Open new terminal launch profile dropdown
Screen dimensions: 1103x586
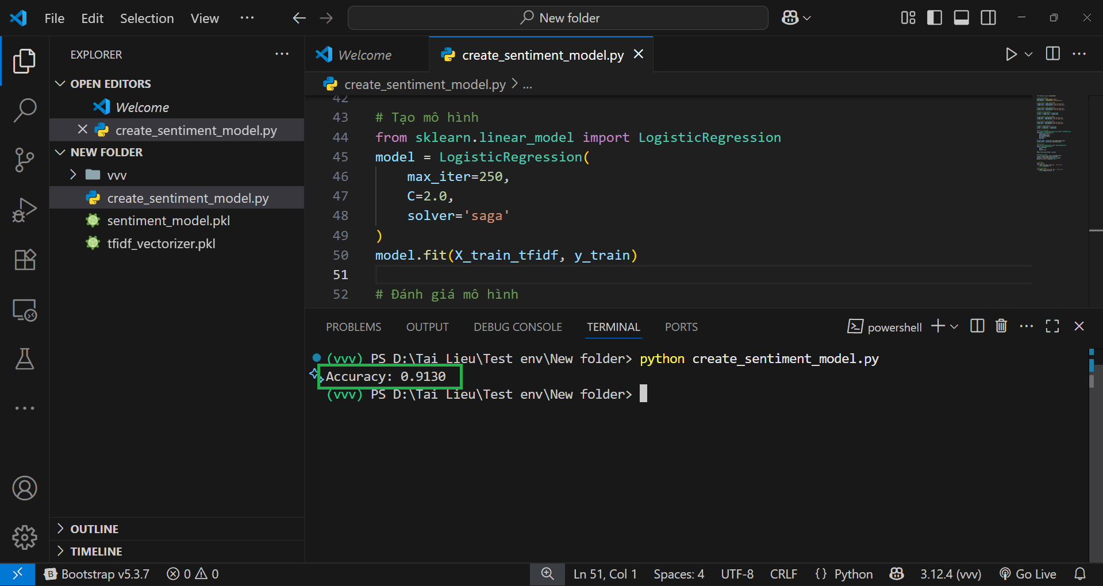(954, 326)
